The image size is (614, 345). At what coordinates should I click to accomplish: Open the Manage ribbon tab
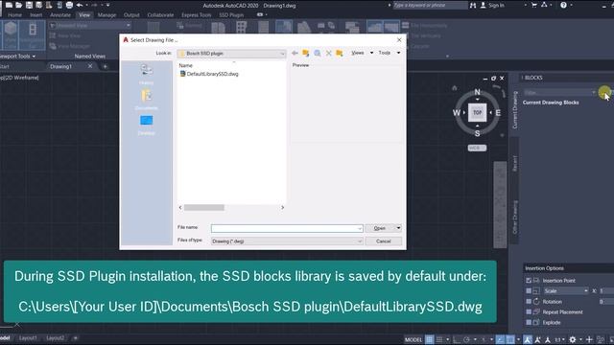coord(106,15)
